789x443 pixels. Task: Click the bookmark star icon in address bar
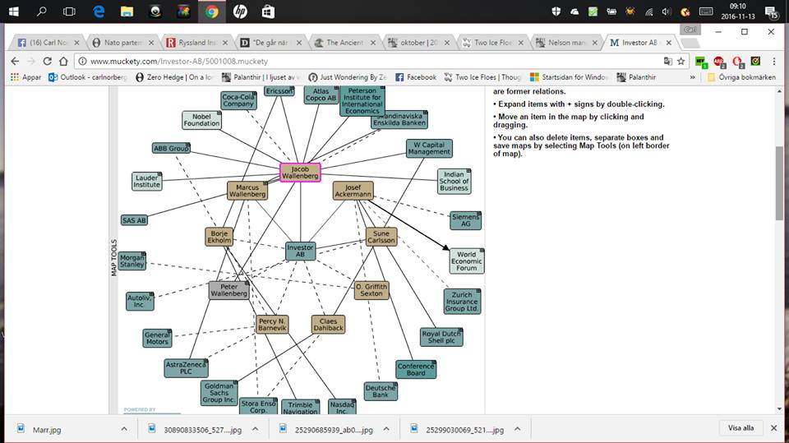tap(681, 61)
